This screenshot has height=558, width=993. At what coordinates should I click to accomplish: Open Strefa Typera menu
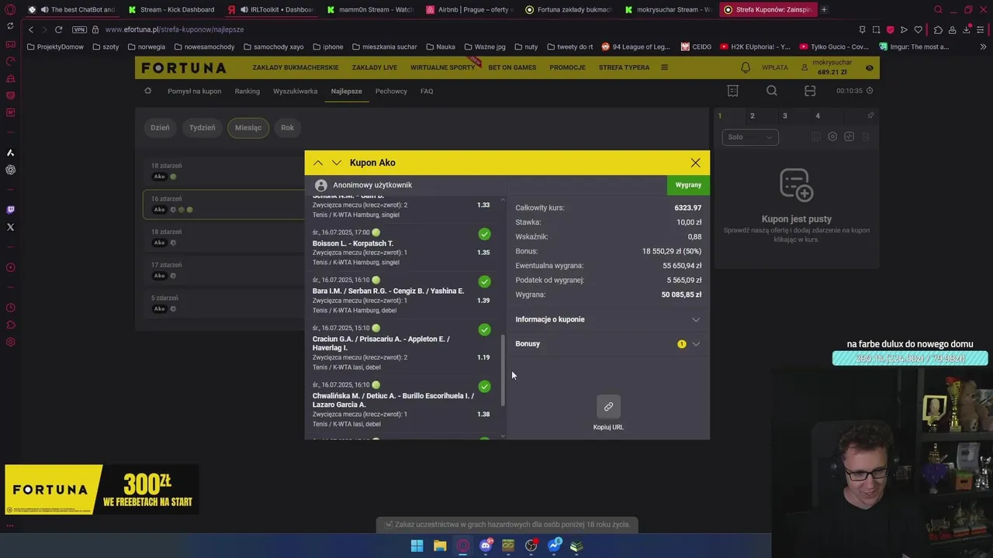pyautogui.click(x=625, y=67)
